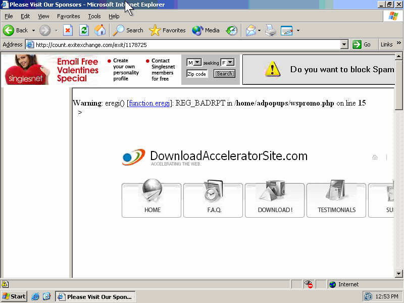Open the Tools menu
Screen dimensions: 404x303
click(94, 16)
